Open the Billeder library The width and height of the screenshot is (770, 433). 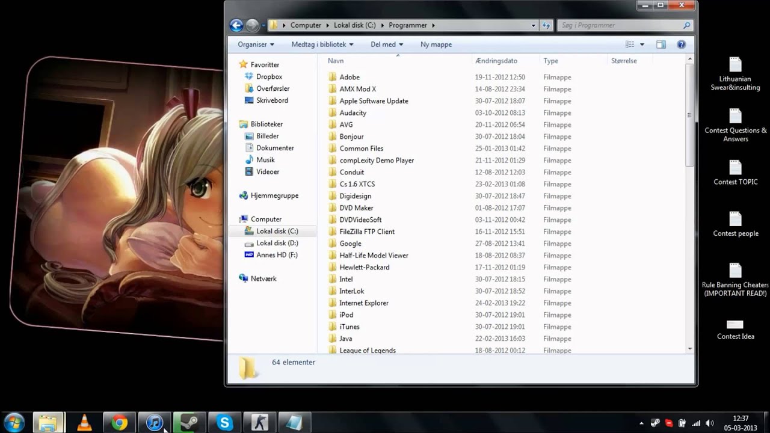coord(262,136)
